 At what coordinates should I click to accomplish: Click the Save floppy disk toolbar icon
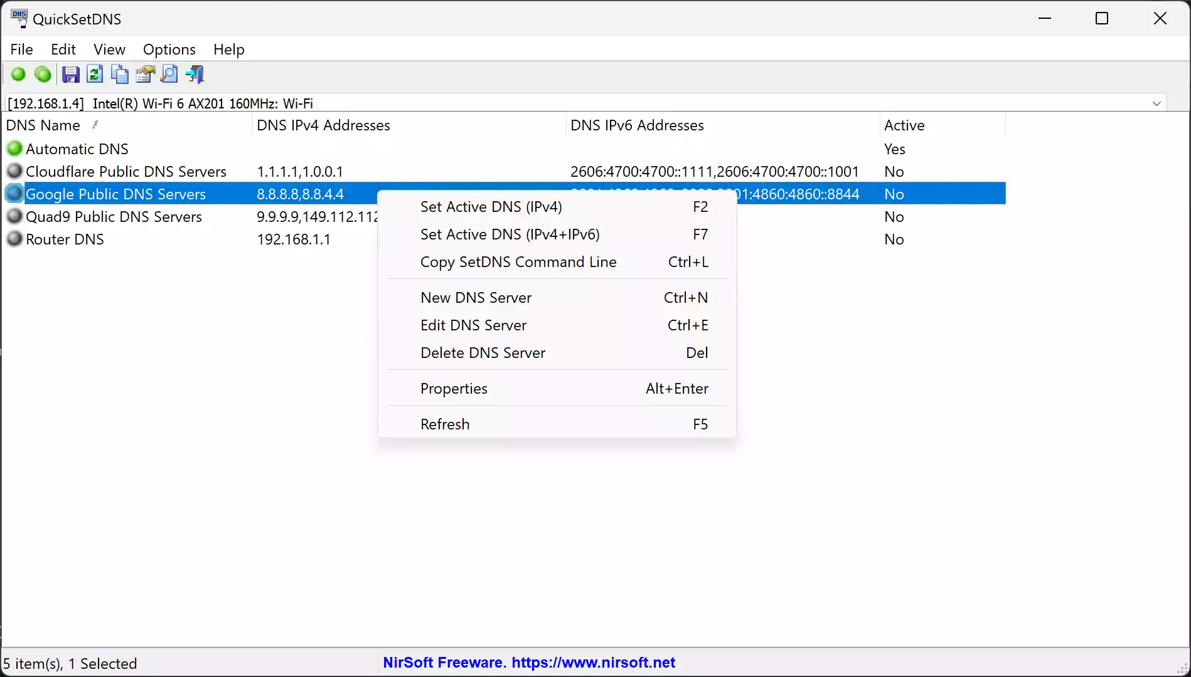pyautogui.click(x=70, y=75)
